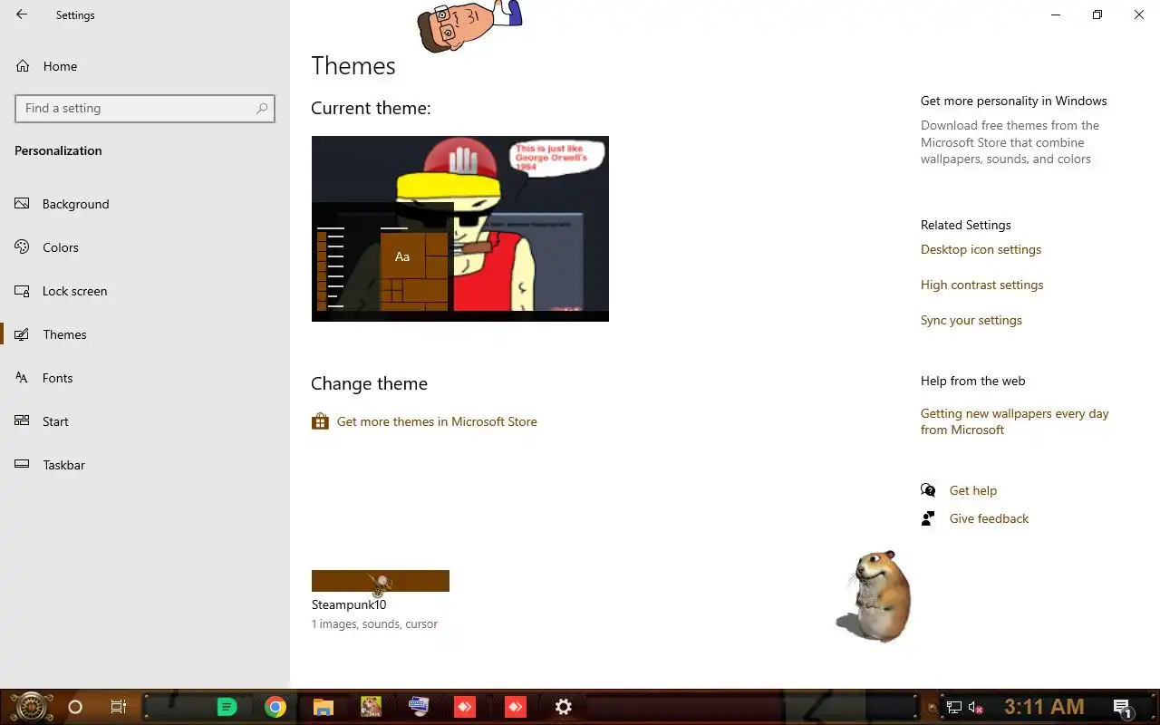1160x725 pixels.
Task: Open High contrast settings link
Action: coord(981,285)
